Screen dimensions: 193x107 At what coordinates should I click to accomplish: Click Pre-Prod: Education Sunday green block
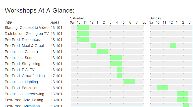pos(163,88)
